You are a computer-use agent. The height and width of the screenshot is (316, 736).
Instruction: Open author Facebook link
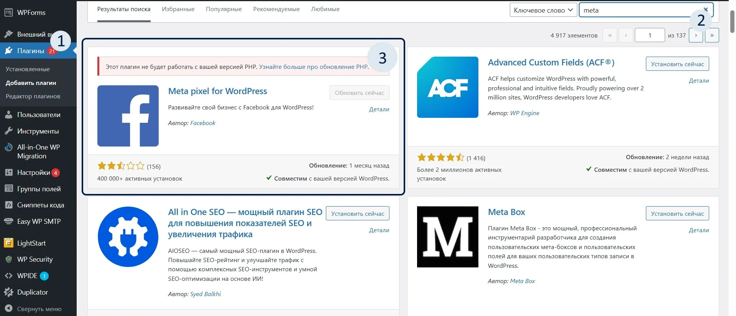click(x=203, y=123)
